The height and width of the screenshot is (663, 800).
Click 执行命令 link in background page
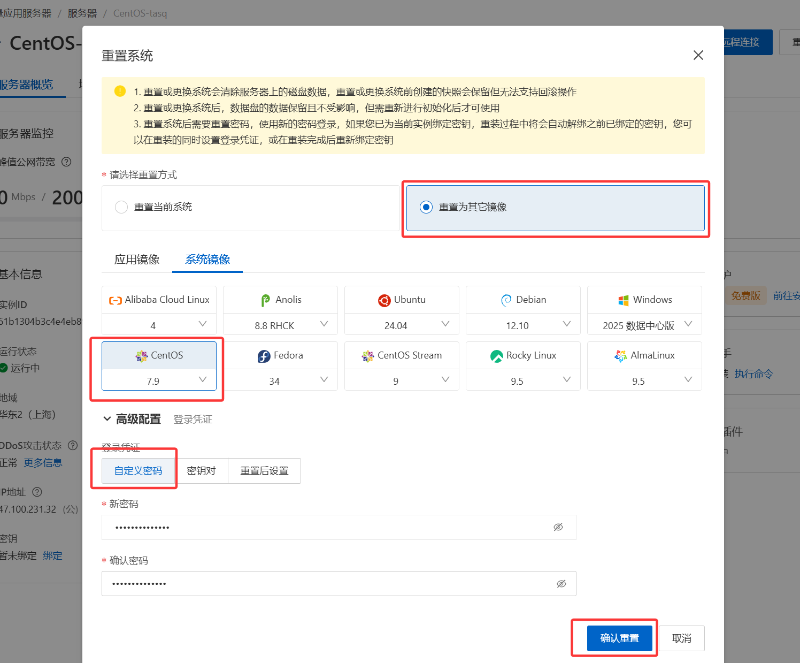(x=754, y=374)
